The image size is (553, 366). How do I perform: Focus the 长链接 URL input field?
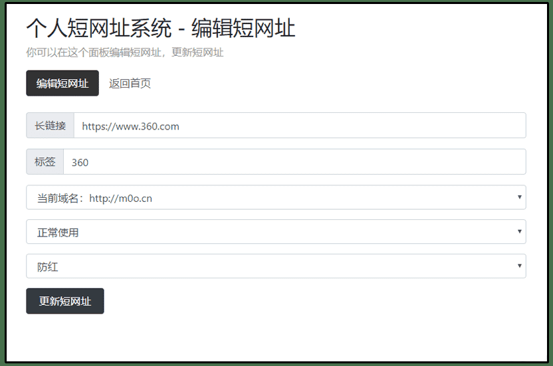tap(300, 126)
